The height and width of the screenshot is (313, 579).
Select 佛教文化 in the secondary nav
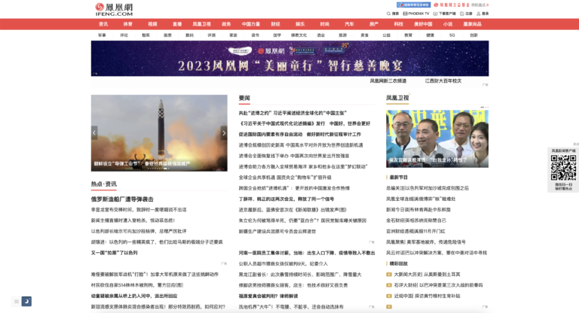(299, 35)
